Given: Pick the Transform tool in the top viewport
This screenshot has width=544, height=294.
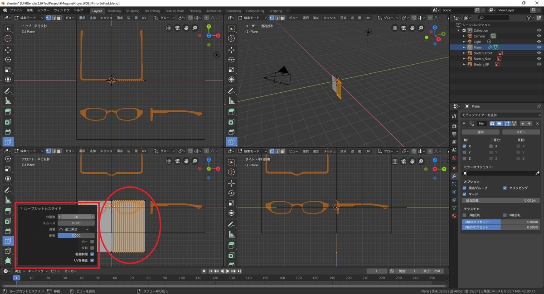Looking at the screenshot, I should tap(8, 80).
